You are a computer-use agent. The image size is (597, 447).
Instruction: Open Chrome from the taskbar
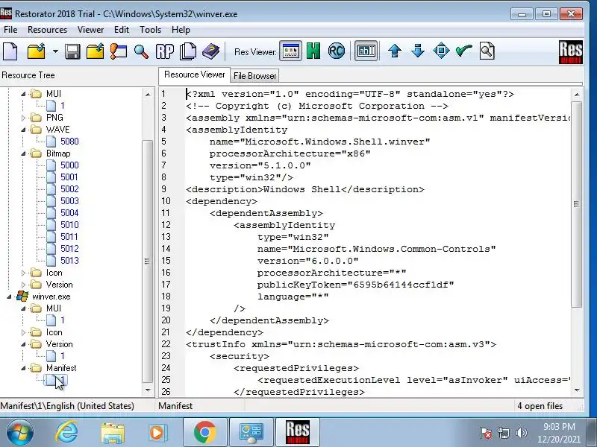[x=204, y=433]
